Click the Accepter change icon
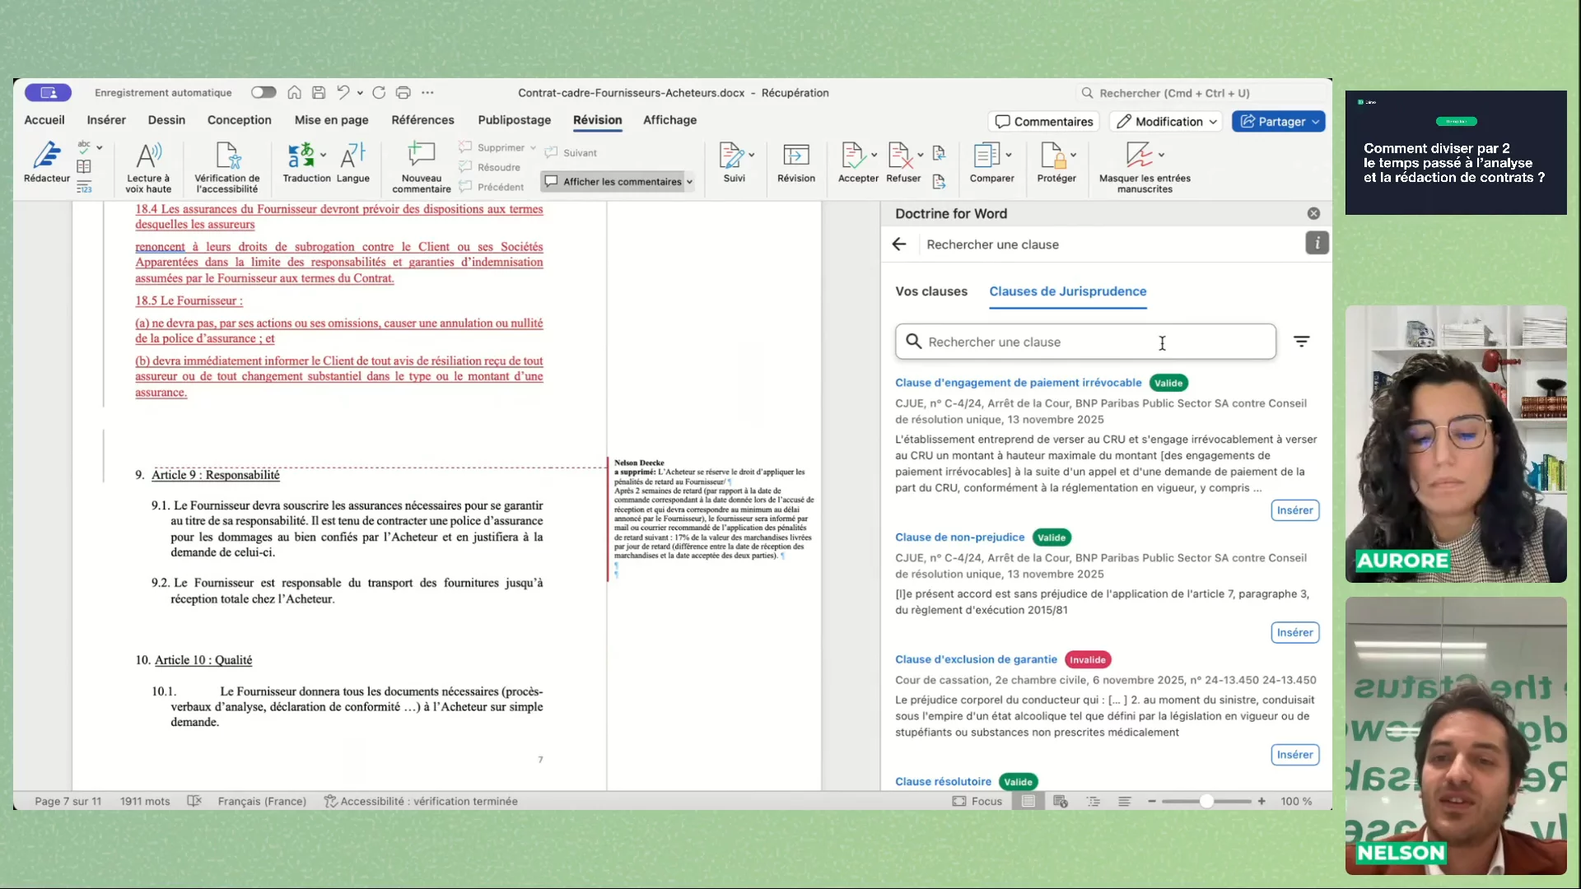Viewport: 1581px width, 889px height. pos(852,155)
